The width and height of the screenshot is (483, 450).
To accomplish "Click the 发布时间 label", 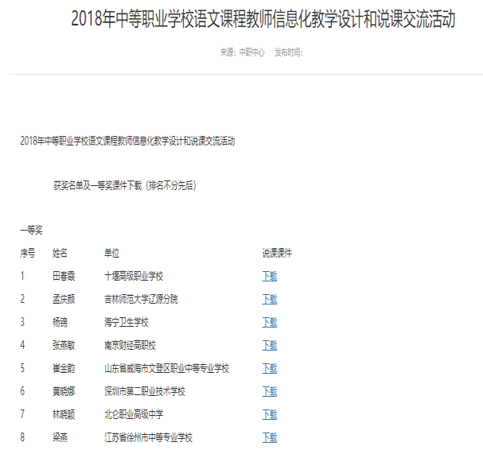I will pos(289,52).
